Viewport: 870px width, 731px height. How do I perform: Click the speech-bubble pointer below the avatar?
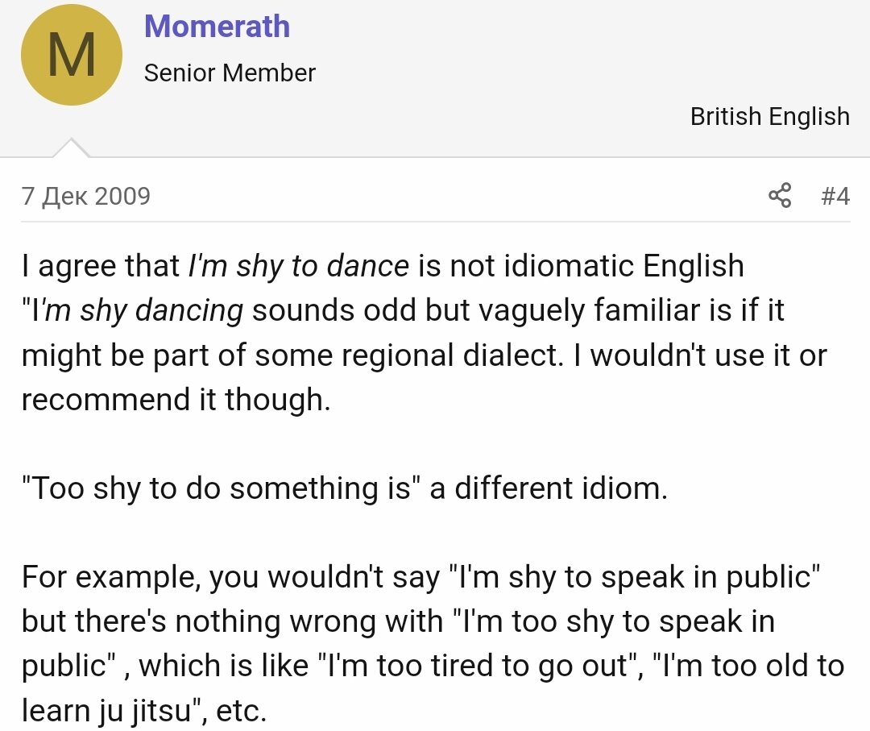[x=71, y=148]
